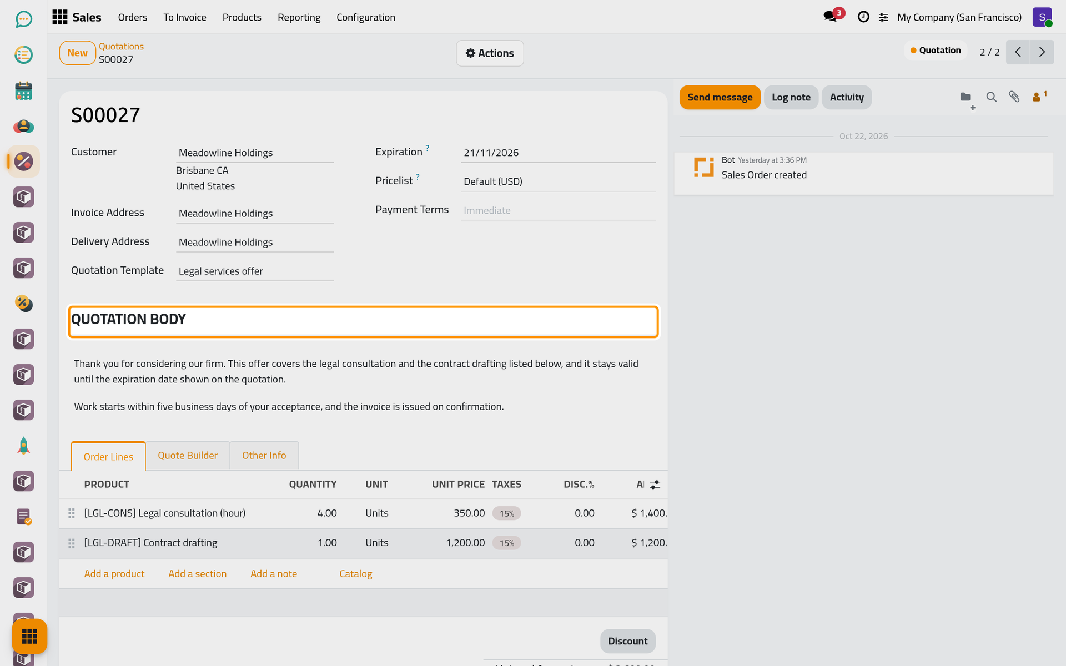Open the Reporting menu
The height and width of the screenshot is (666, 1066).
point(299,17)
